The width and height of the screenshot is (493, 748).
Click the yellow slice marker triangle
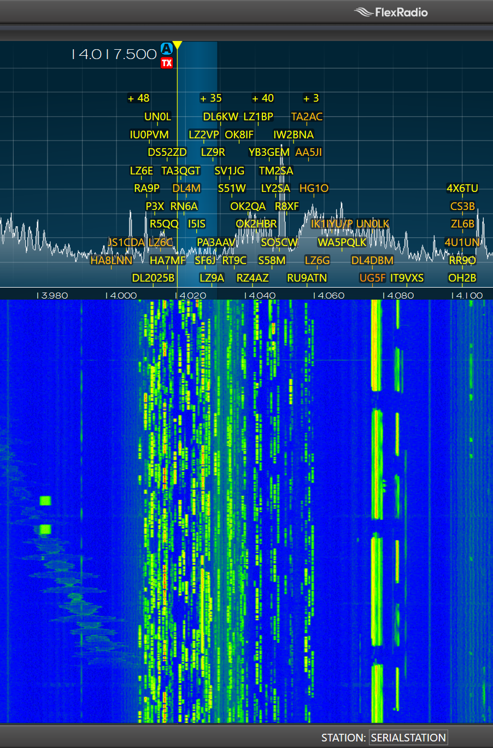pos(177,45)
